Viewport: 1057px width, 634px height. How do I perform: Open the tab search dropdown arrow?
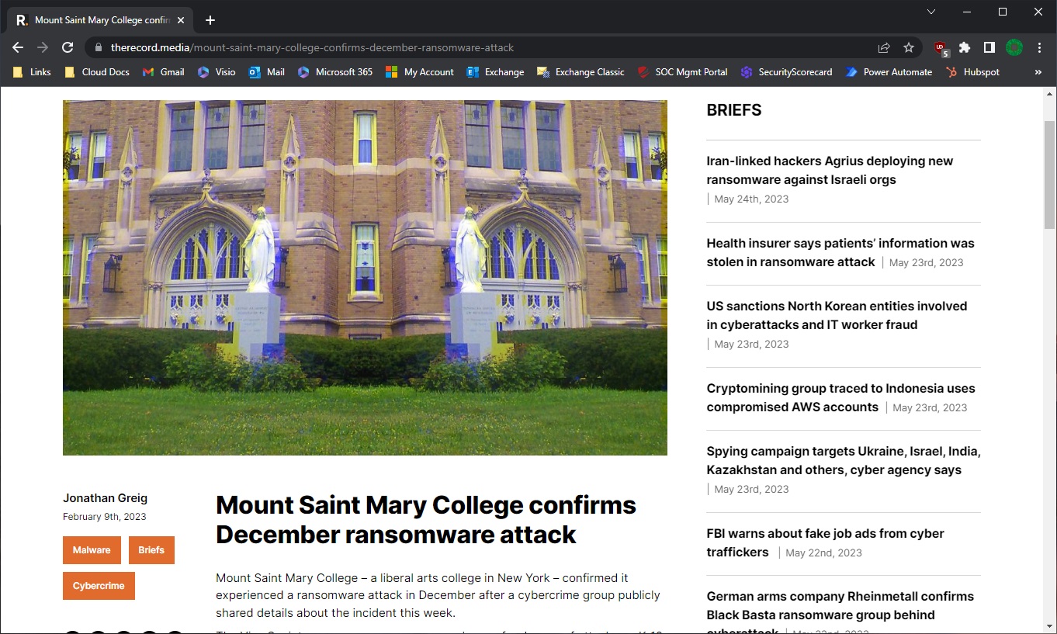(x=931, y=12)
